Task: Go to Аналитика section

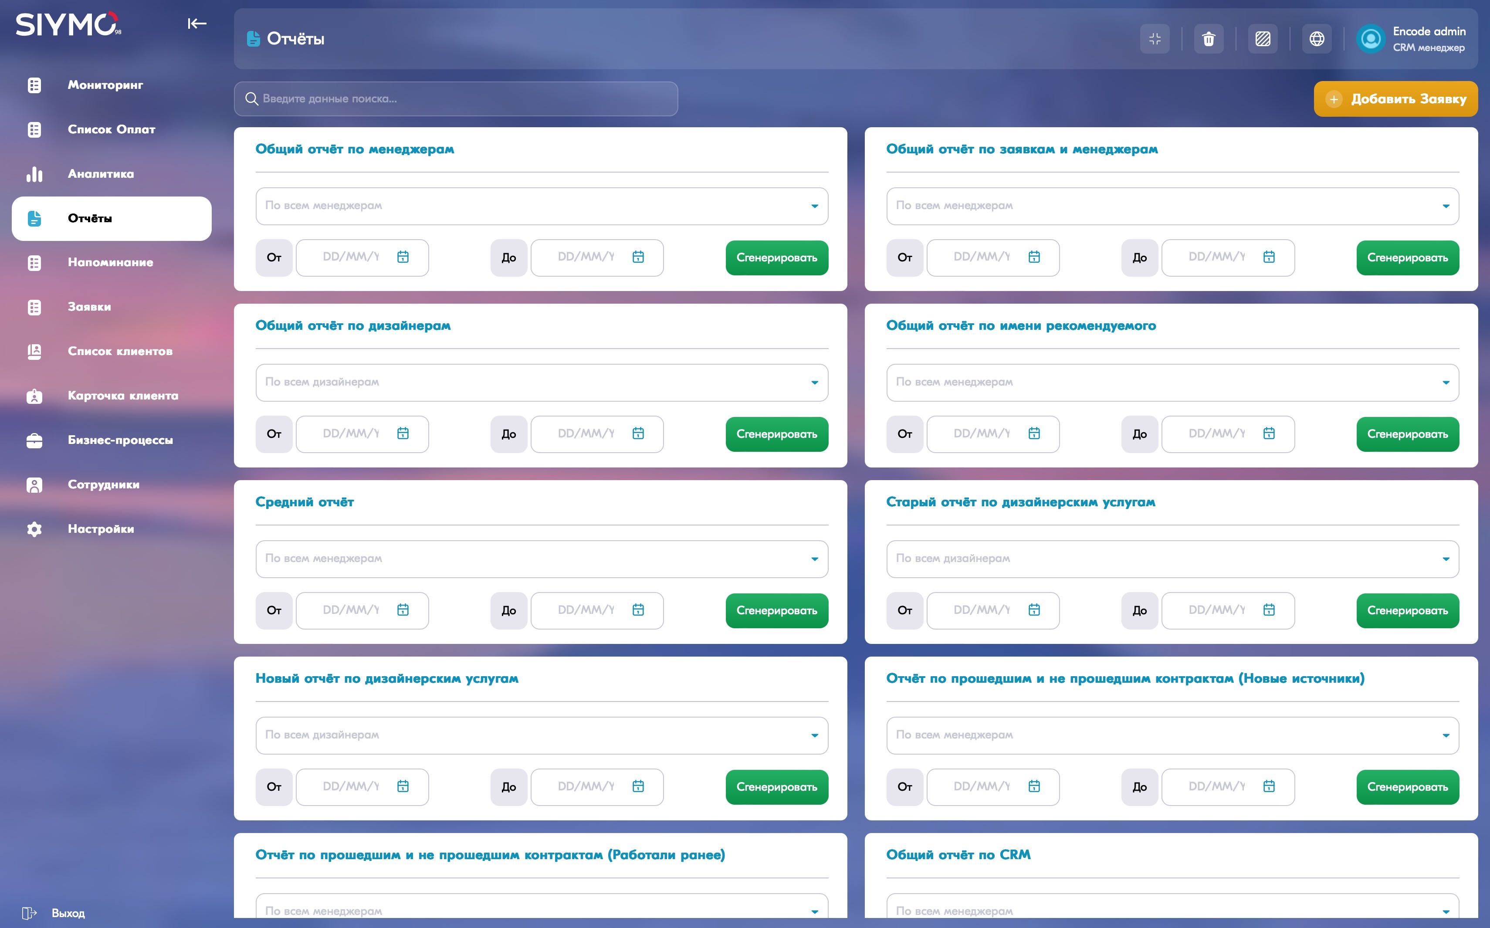Action: click(111, 174)
